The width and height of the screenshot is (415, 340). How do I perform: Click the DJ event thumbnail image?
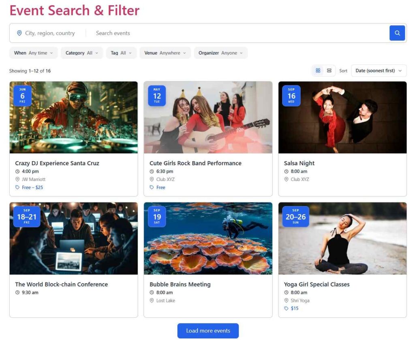point(74,117)
